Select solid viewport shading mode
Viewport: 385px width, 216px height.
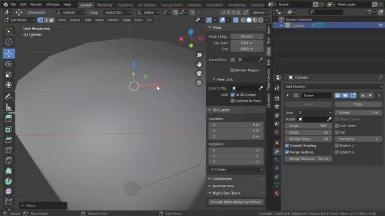coord(249,20)
